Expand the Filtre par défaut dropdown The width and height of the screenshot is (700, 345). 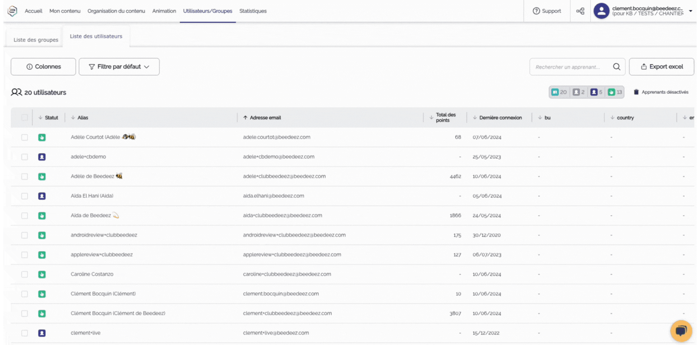tap(119, 67)
